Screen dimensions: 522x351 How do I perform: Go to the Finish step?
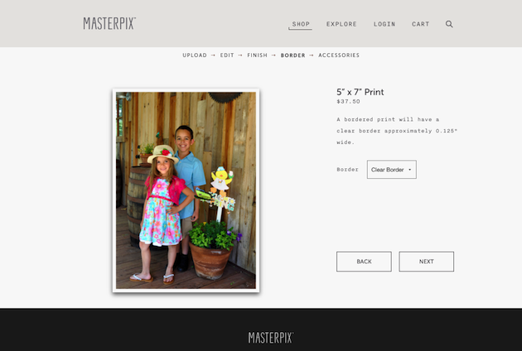(x=258, y=55)
